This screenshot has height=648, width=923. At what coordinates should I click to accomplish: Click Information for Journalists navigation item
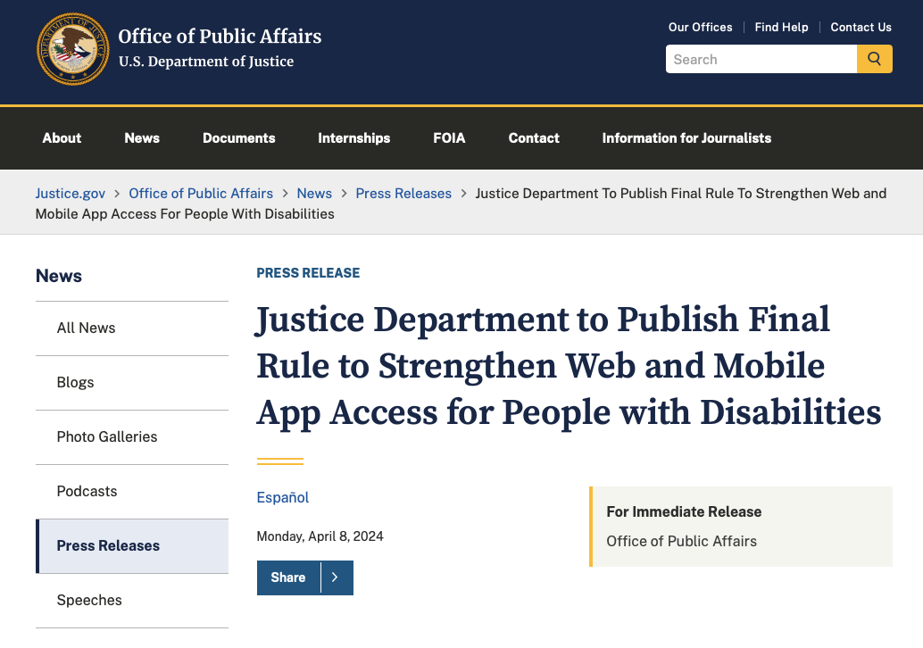[x=686, y=138]
